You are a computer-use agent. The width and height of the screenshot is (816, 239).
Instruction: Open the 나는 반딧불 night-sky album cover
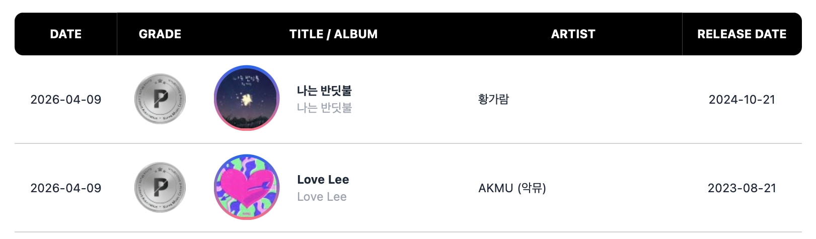[x=247, y=98]
